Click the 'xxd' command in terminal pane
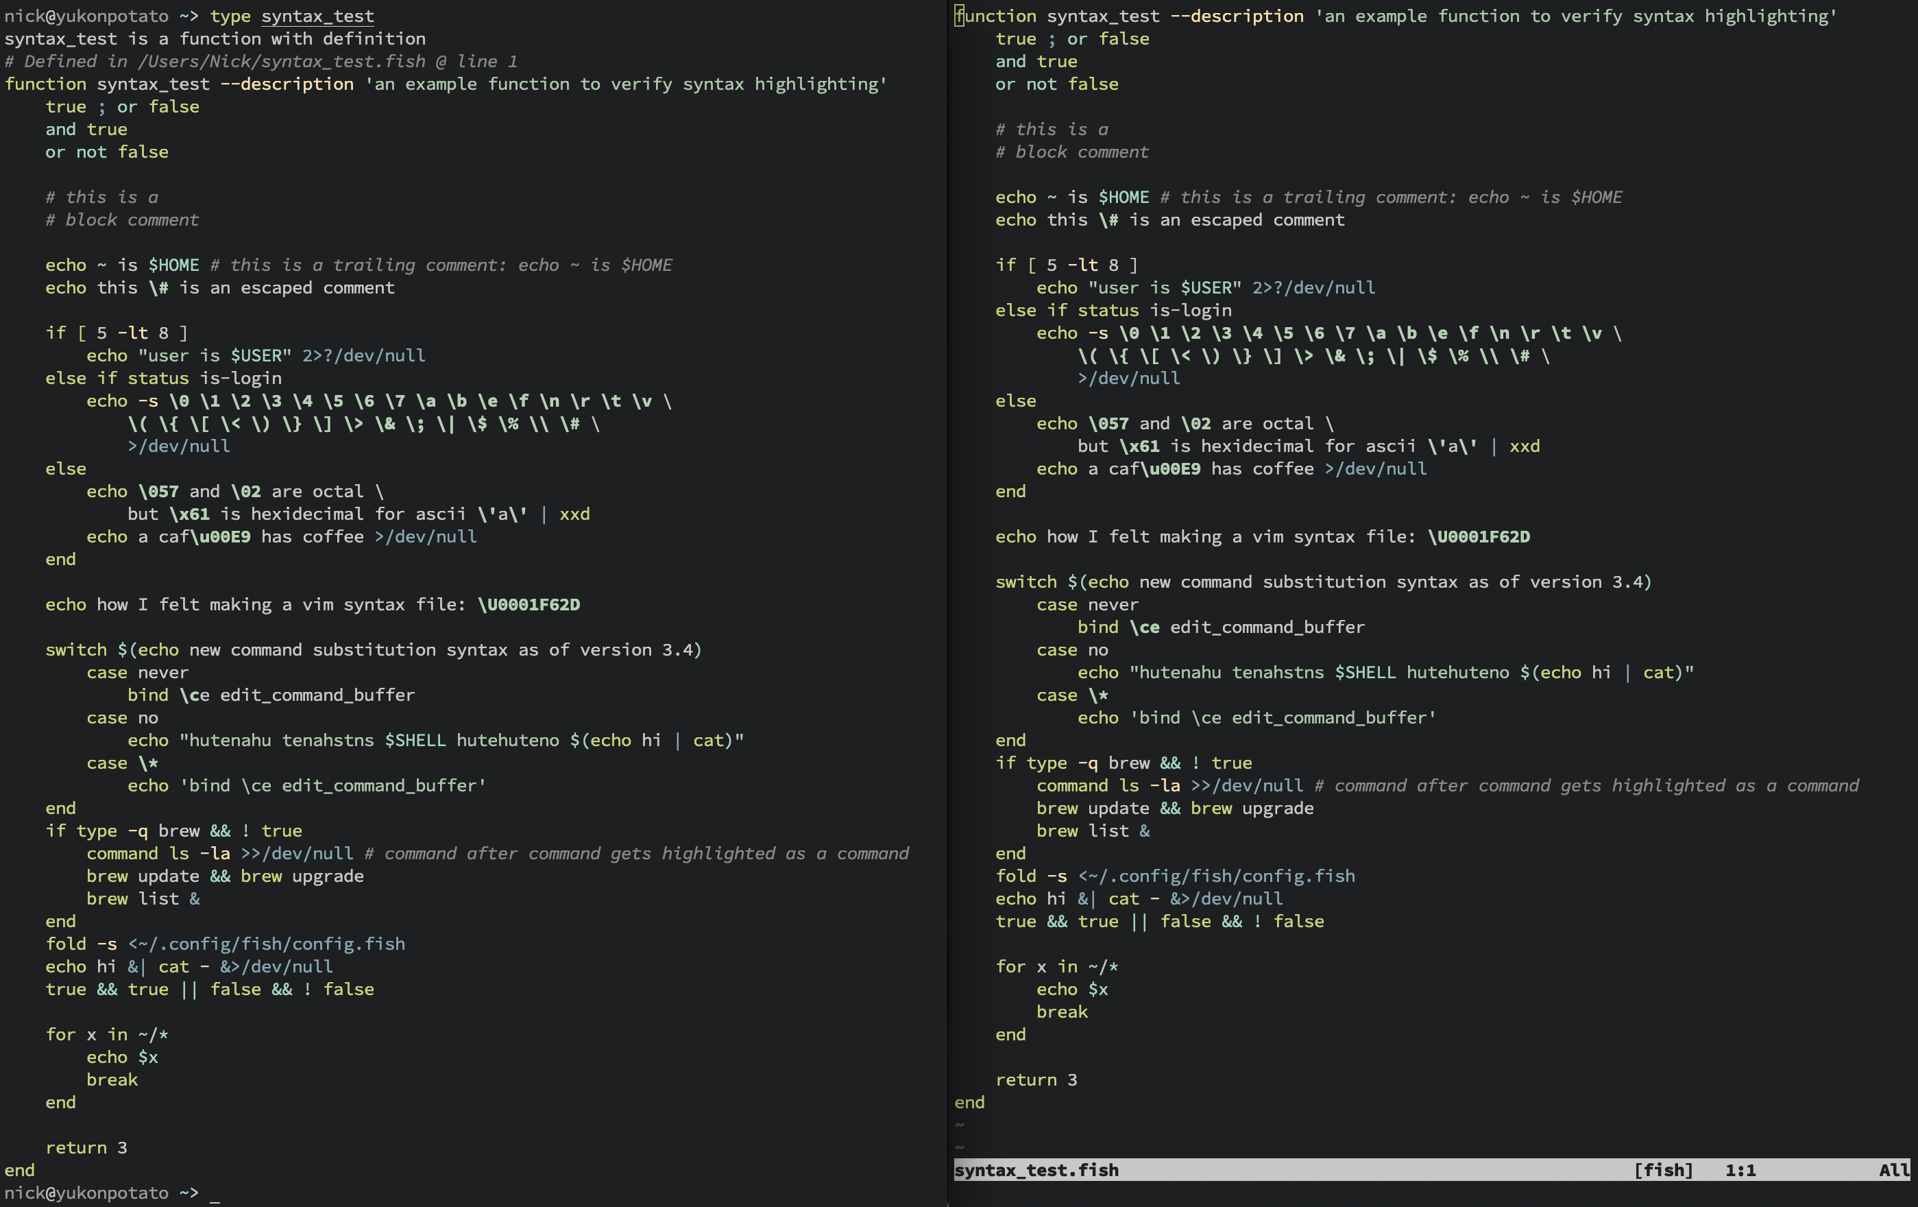The height and width of the screenshot is (1207, 1918). [x=574, y=514]
